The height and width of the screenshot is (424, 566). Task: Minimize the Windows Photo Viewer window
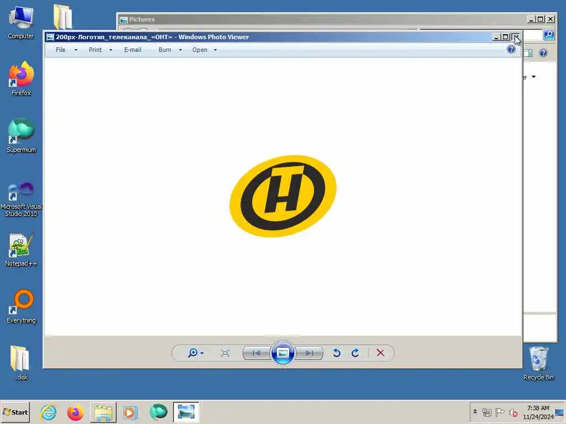[x=496, y=37]
